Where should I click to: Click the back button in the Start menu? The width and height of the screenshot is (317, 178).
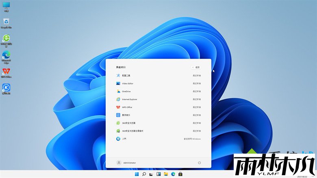pyautogui.click(x=195, y=67)
